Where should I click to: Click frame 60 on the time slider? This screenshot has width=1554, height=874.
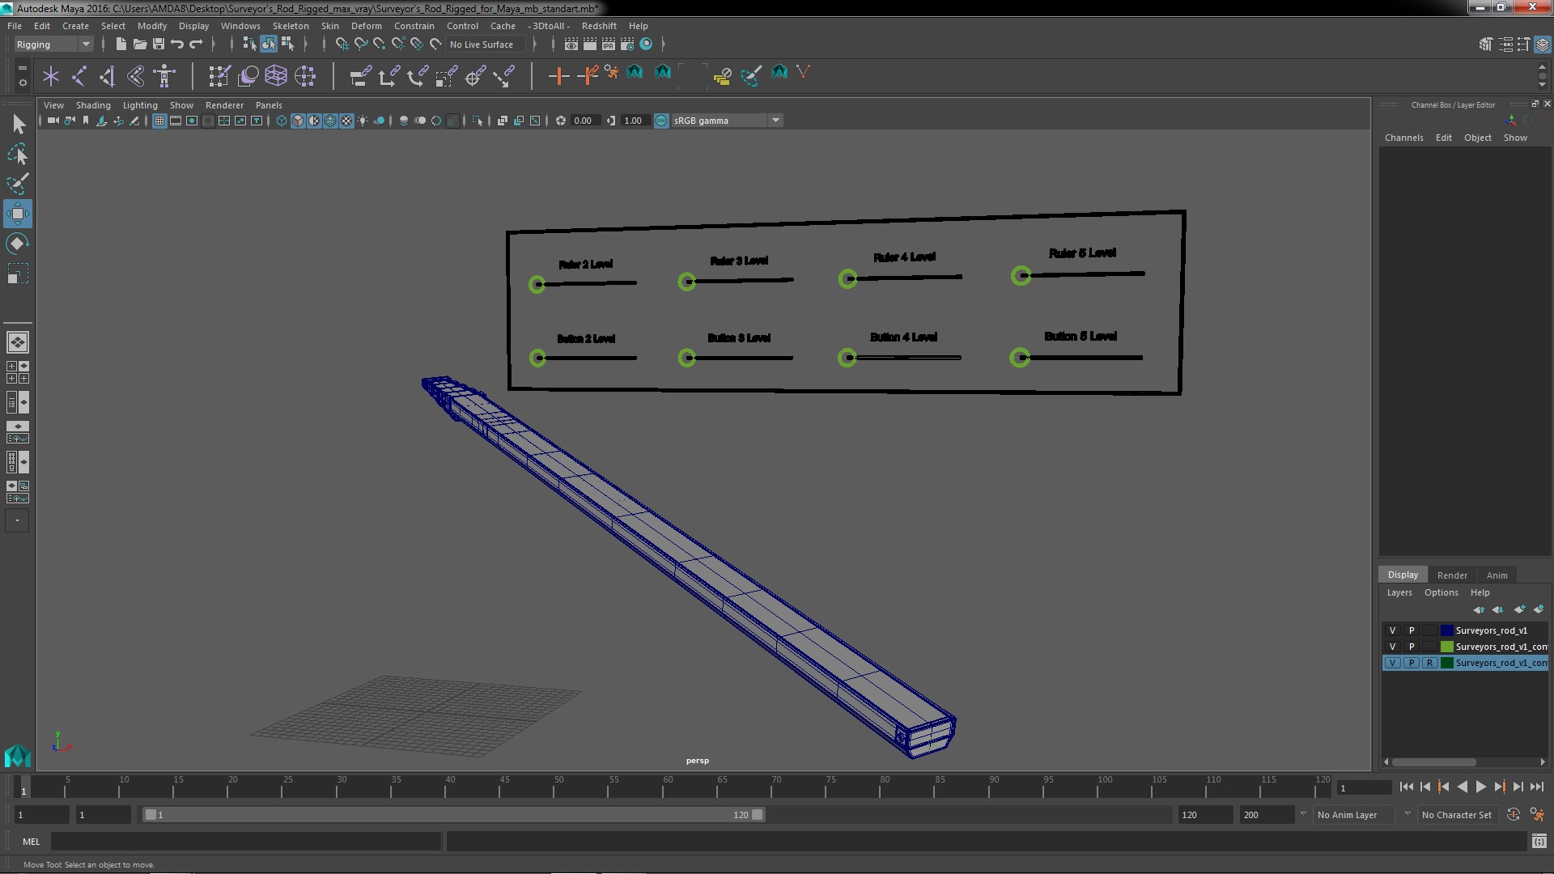pyautogui.click(x=668, y=787)
